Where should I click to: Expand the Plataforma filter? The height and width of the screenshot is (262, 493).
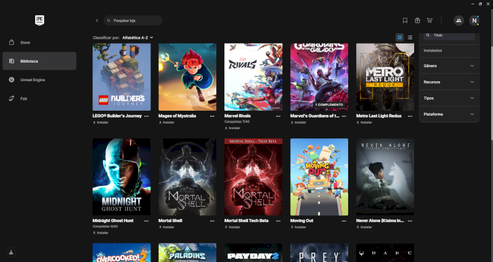(449, 114)
